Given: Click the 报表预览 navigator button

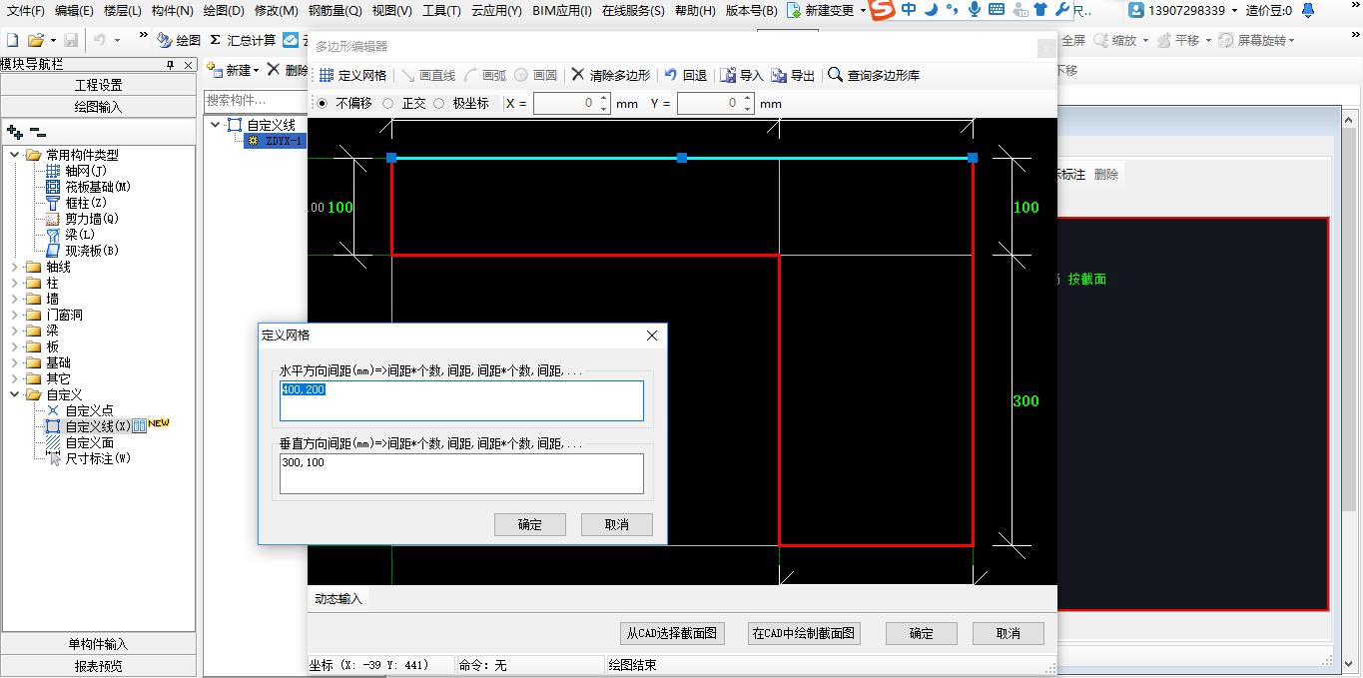Looking at the screenshot, I should click(x=99, y=666).
